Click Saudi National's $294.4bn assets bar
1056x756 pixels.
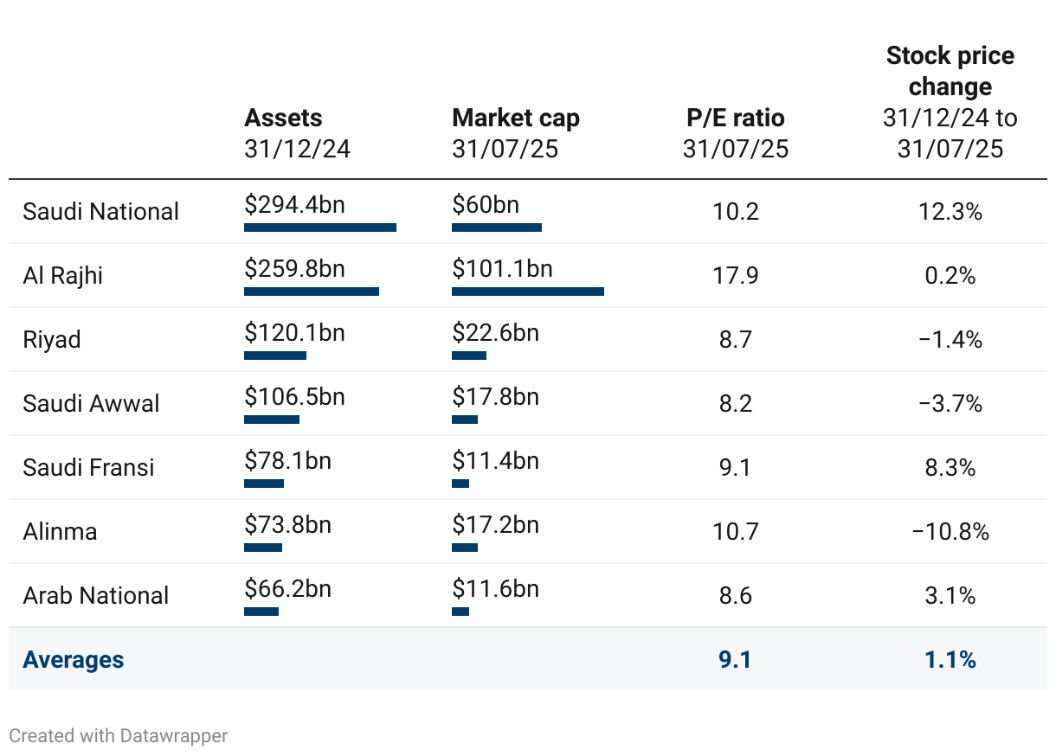319,227
